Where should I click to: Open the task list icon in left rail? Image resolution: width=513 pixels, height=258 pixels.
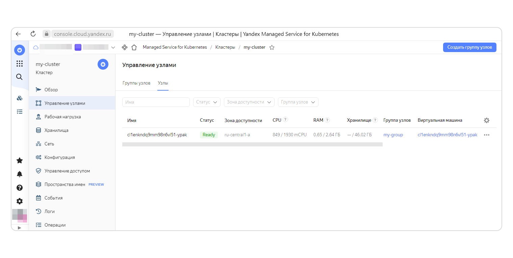(20, 111)
